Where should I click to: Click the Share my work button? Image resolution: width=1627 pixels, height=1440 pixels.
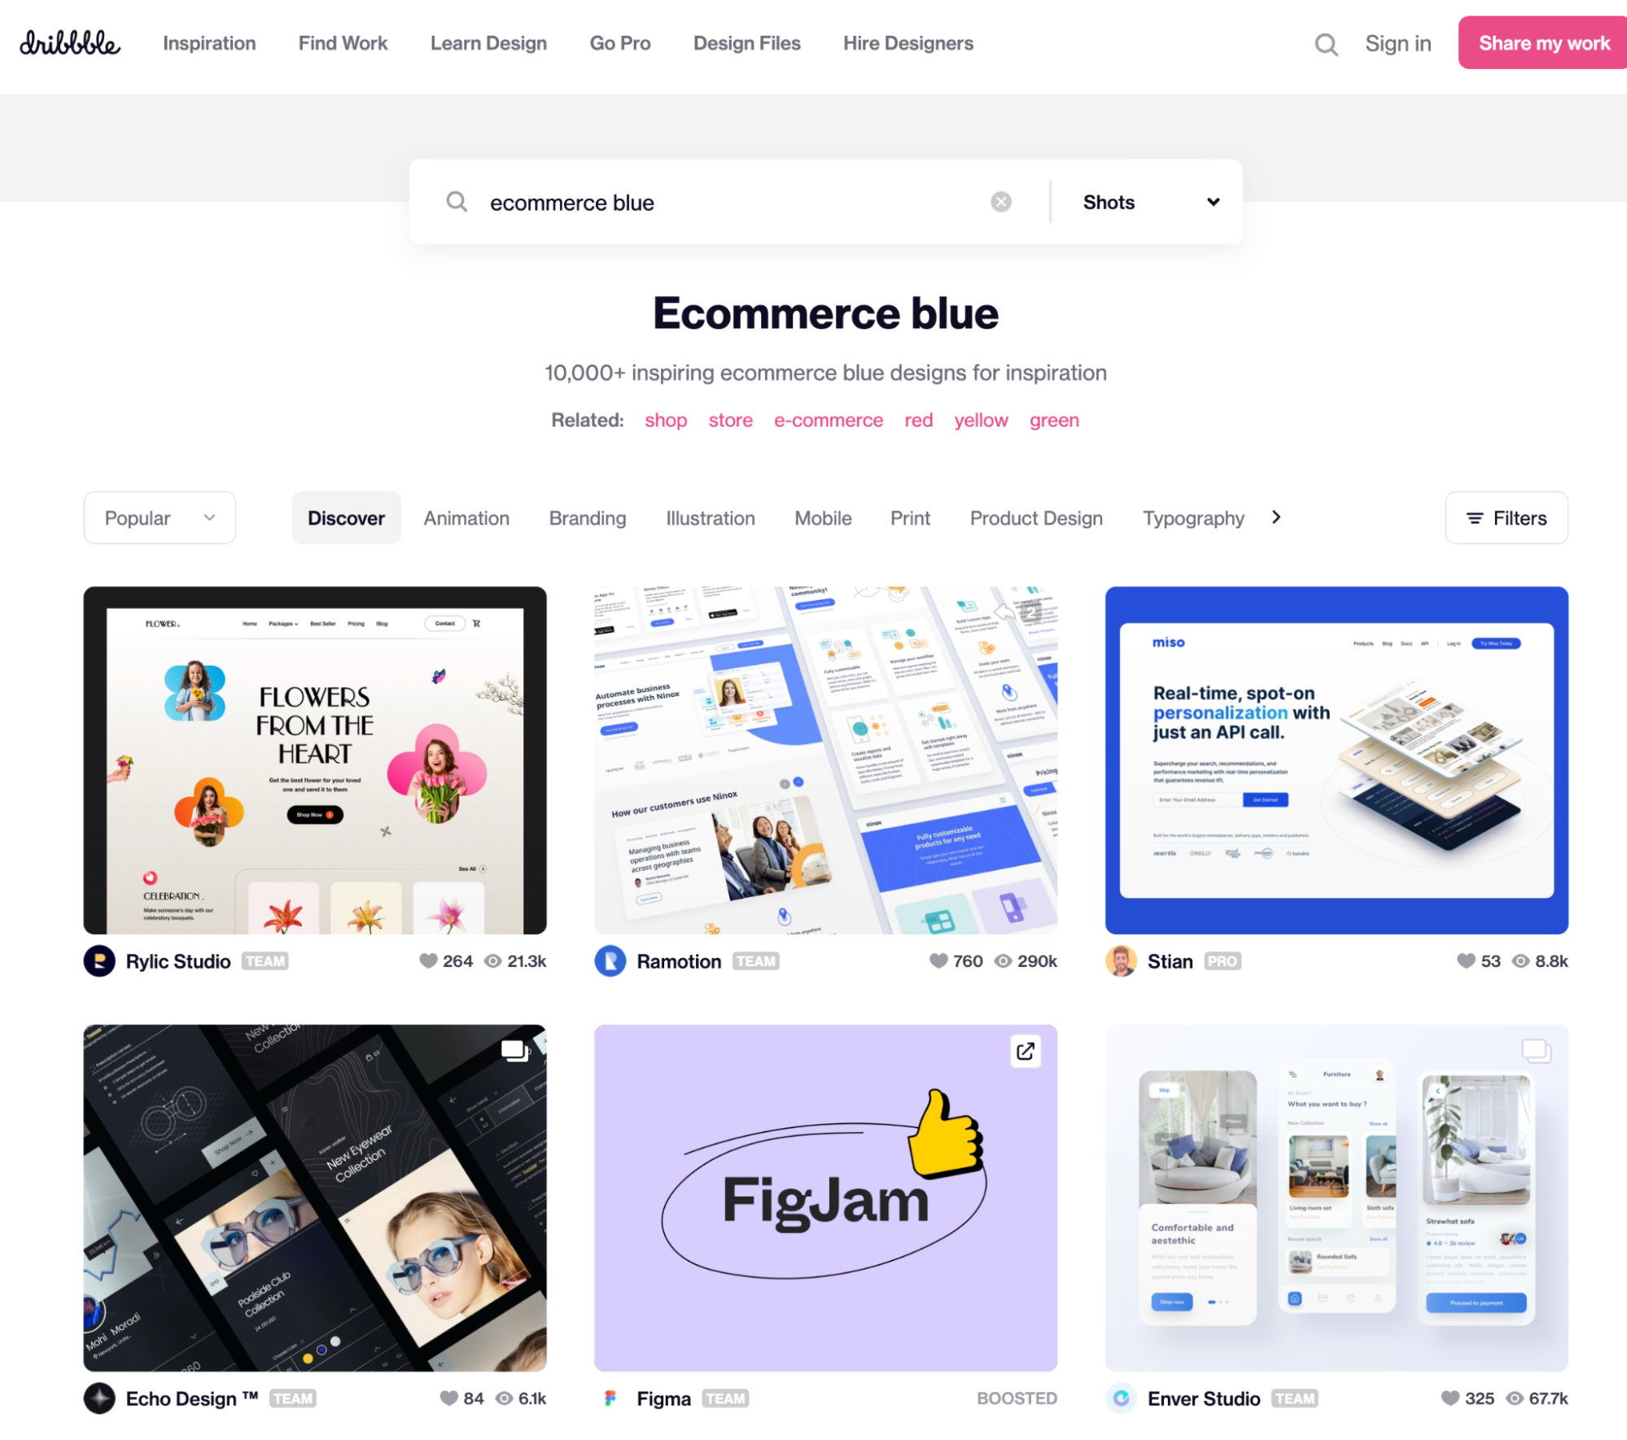click(1544, 43)
